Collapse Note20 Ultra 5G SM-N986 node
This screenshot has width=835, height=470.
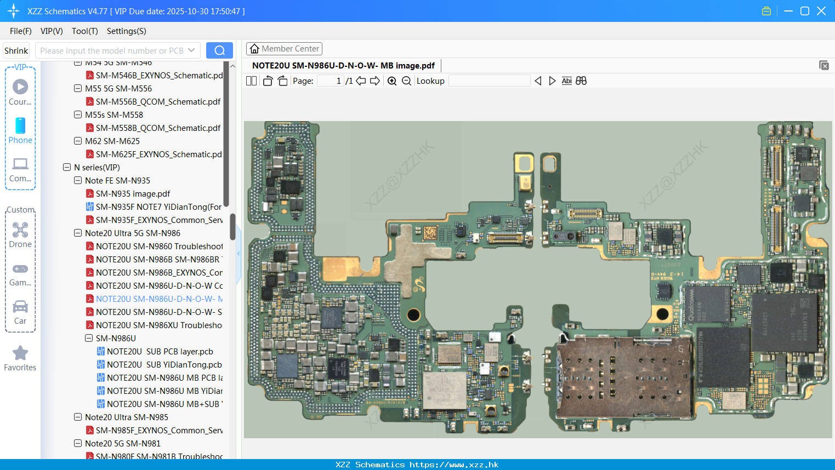[x=78, y=233]
